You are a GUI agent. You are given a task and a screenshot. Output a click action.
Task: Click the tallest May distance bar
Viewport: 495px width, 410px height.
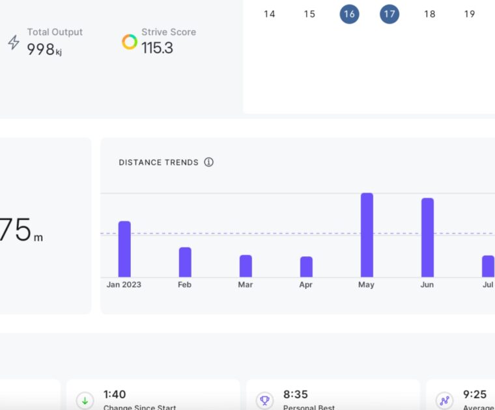367,235
